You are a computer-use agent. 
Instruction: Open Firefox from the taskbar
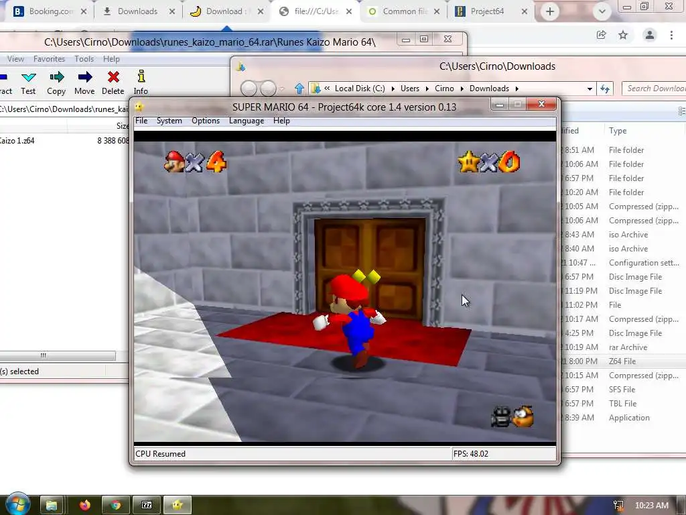(85, 505)
